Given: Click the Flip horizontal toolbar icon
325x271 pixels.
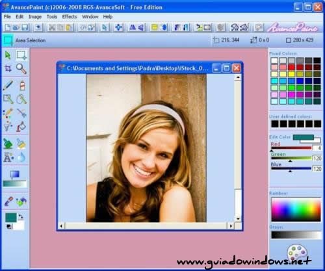Looking at the screenshot, I should 133,27.
